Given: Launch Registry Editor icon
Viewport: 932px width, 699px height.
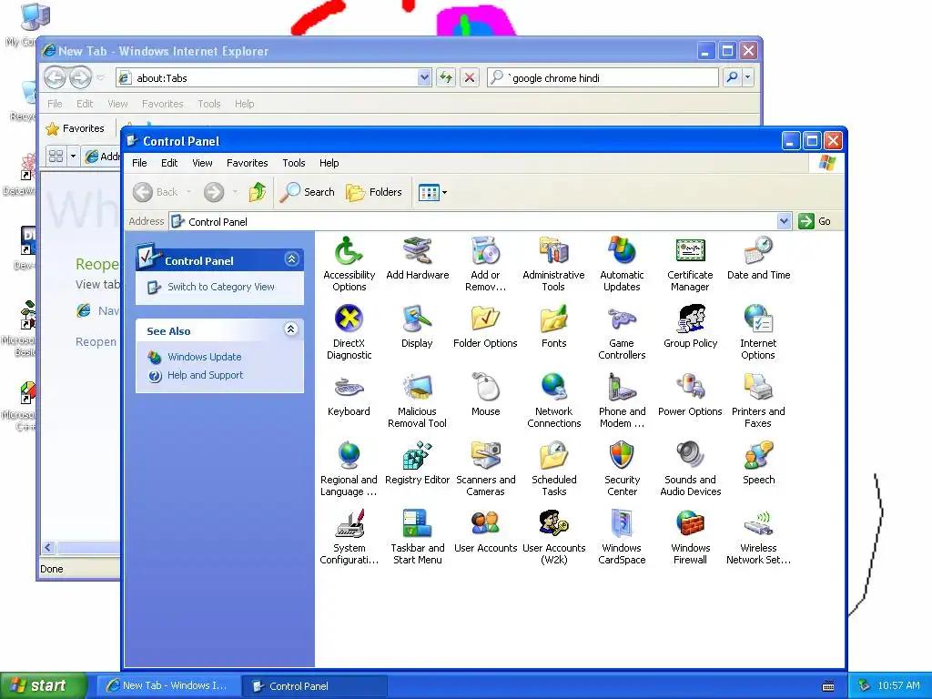Looking at the screenshot, I should (417, 463).
